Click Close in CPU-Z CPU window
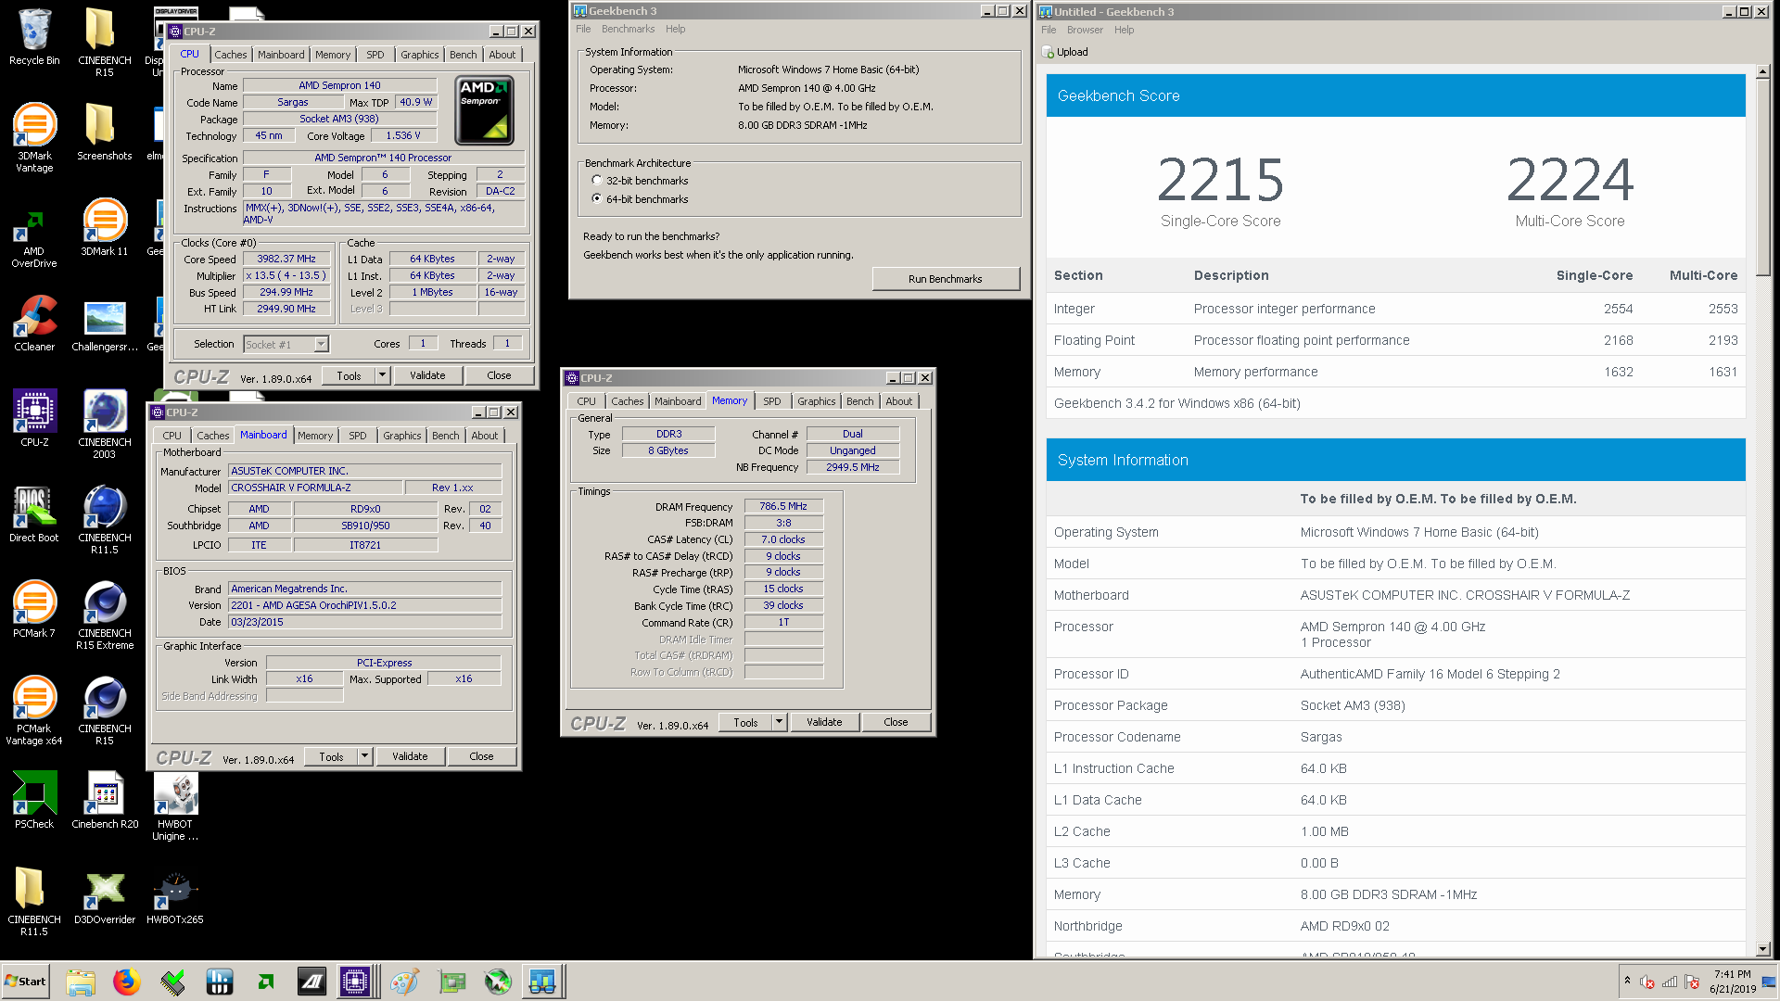The width and height of the screenshot is (1780, 1001). [499, 375]
